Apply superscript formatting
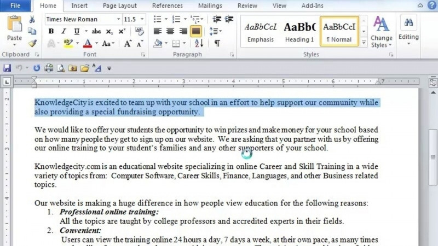This screenshot has width=438, height=246. click(x=122, y=31)
